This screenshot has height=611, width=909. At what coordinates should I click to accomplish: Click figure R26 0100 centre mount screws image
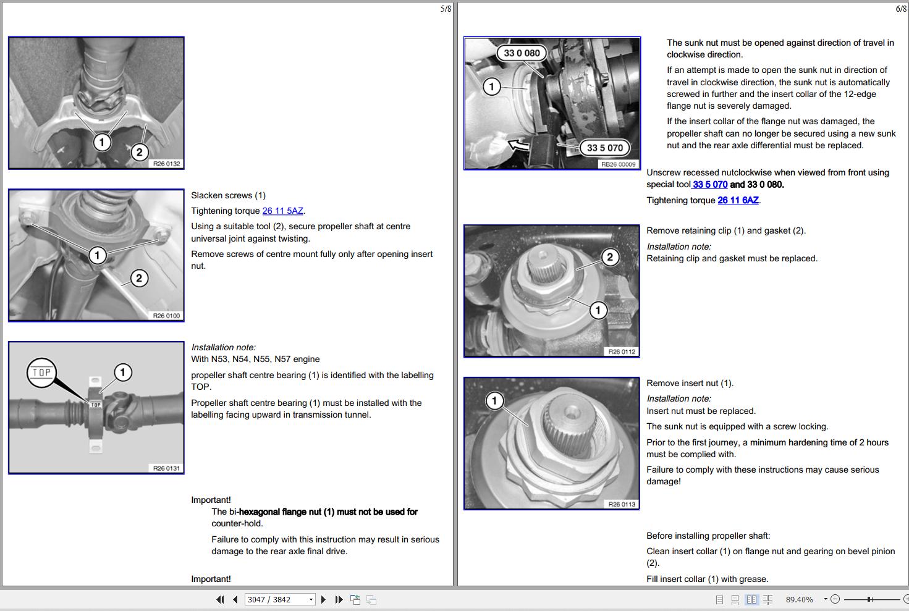tap(96, 255)
